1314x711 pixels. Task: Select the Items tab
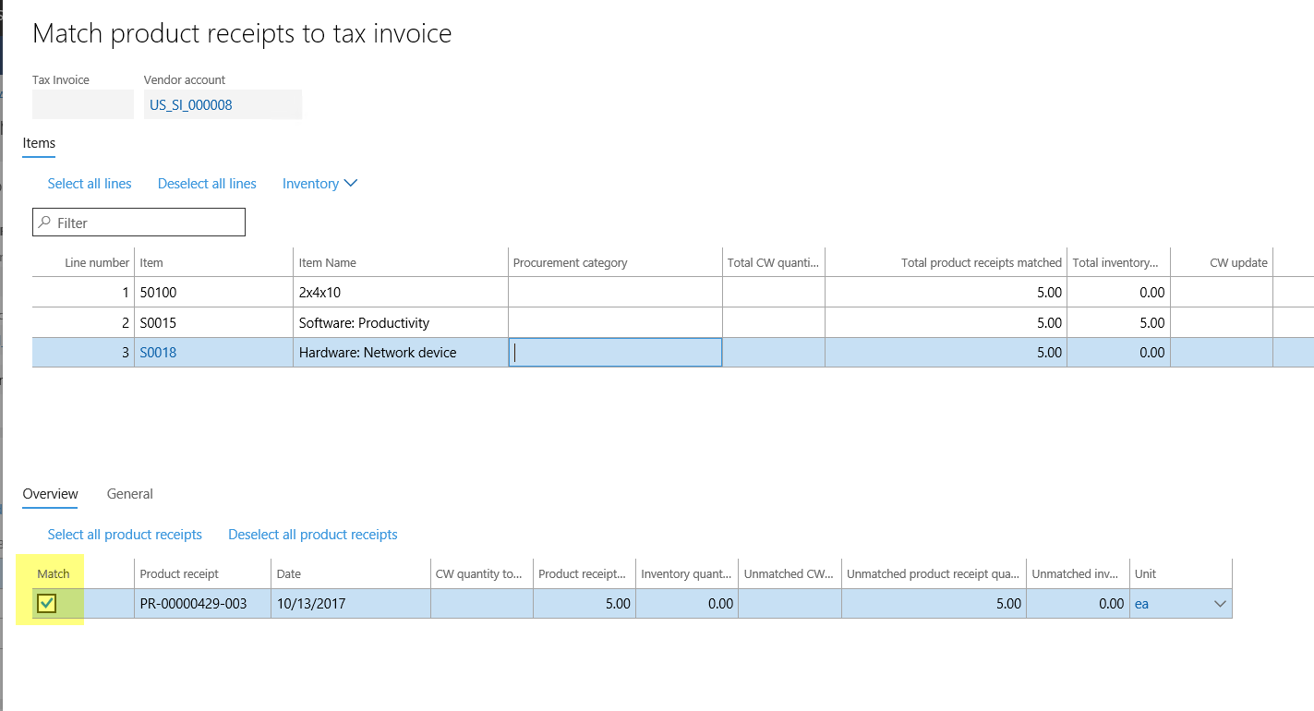[39, 143]
